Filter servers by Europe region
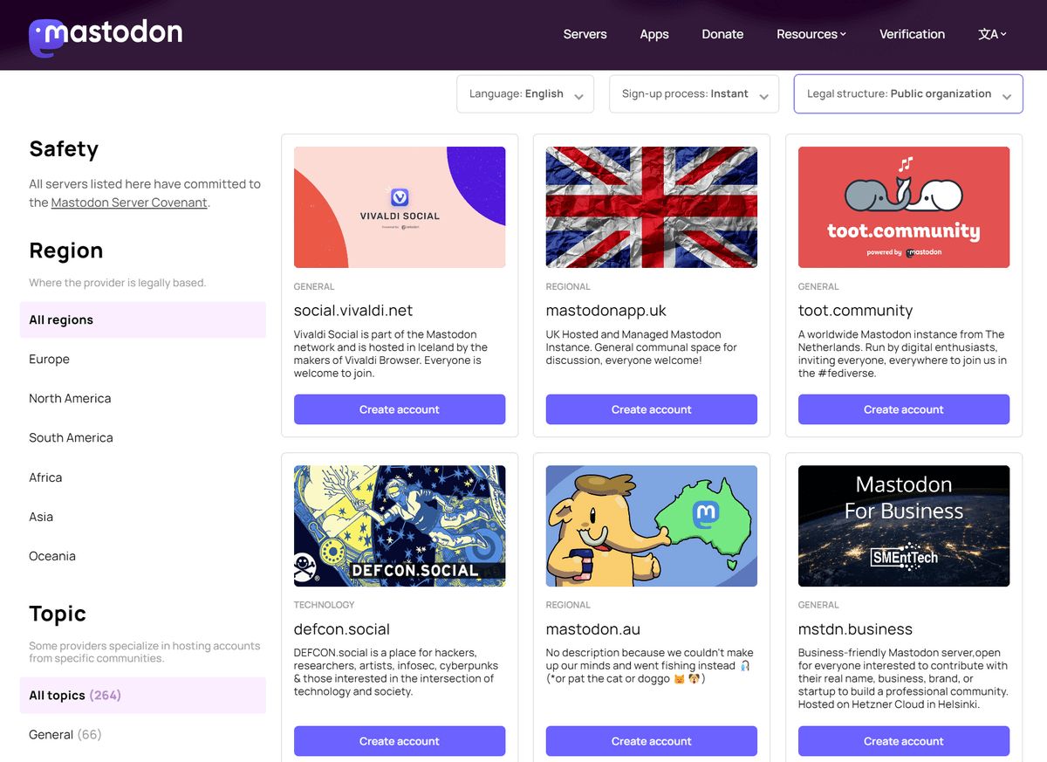The image size is (1047, 762). 50,359
